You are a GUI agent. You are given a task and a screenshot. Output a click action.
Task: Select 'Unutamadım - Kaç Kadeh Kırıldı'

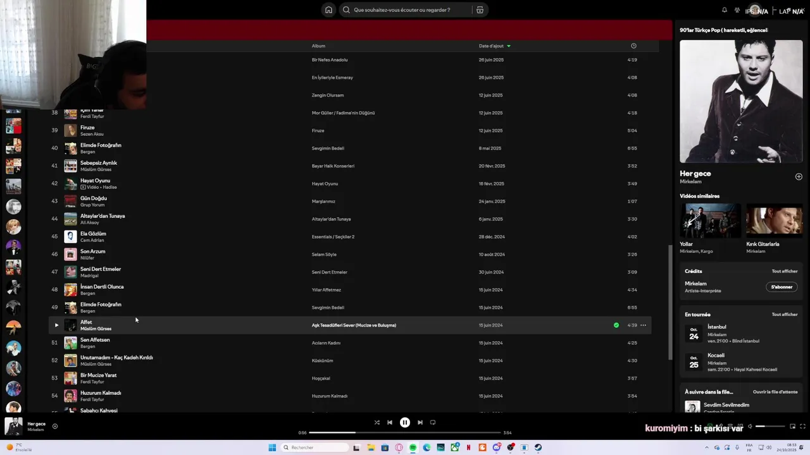116,358
